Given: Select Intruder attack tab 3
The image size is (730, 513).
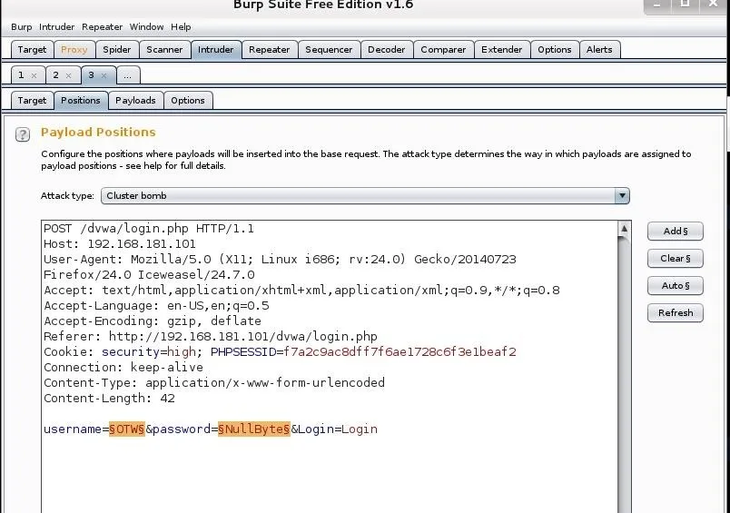Looking at the screenshot, I should (x=91, y=75).
